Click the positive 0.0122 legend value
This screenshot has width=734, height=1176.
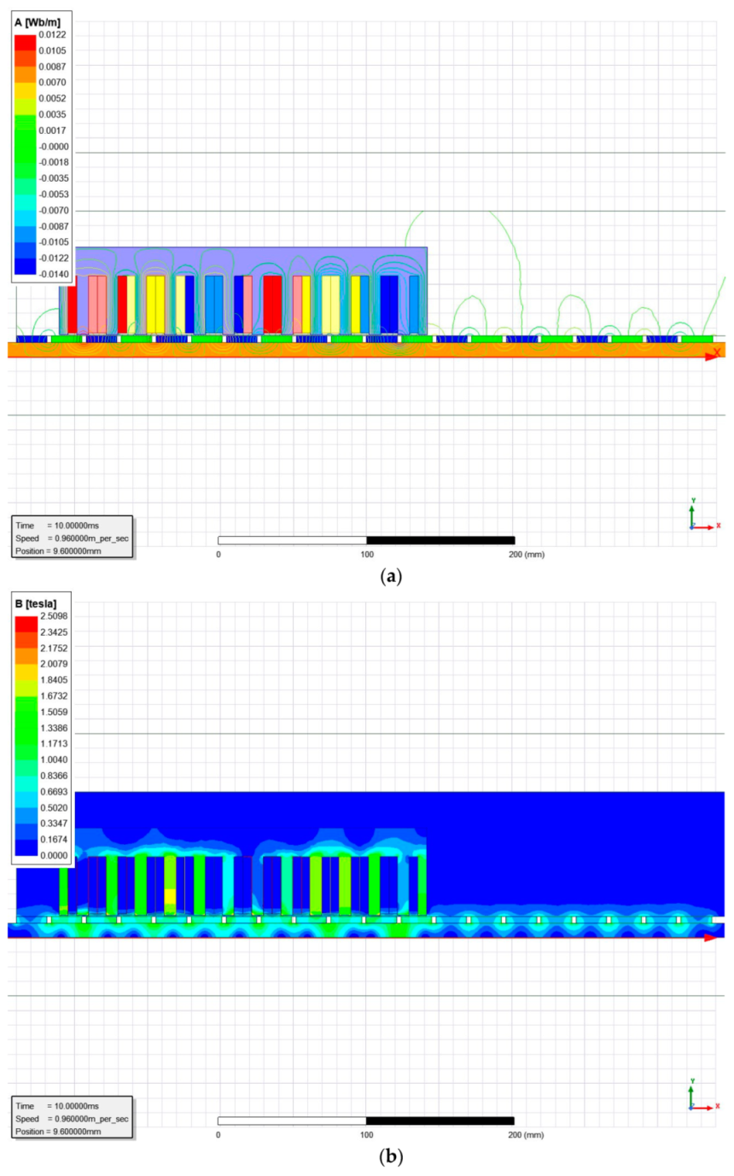pos(53,35)
